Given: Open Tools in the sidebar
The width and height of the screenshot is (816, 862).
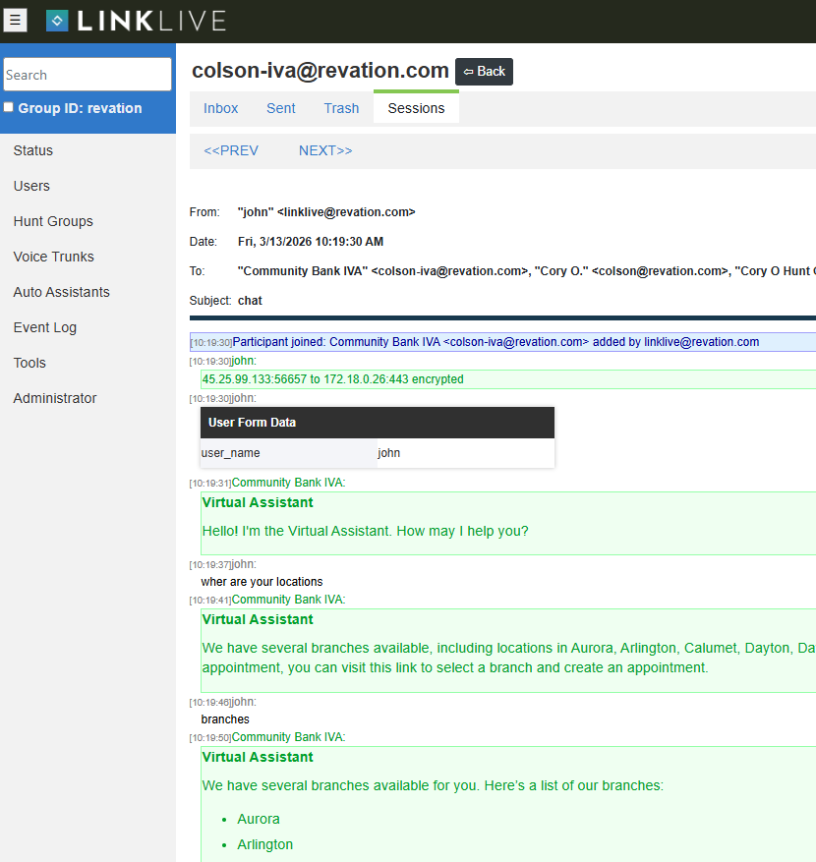Looking at the screenshot, I should click(29, 363).
